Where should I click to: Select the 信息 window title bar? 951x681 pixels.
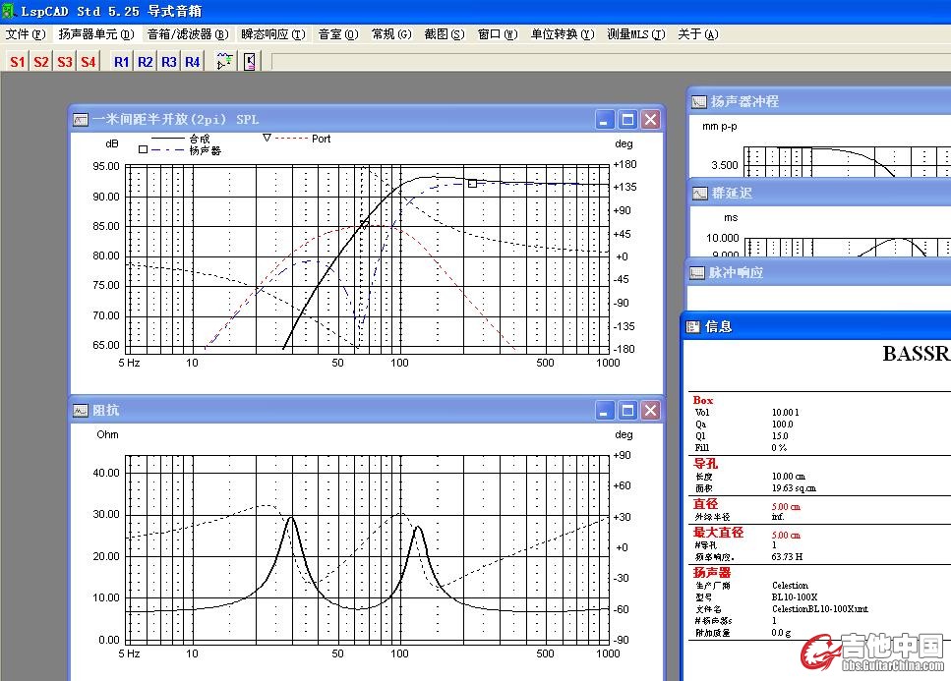click(816, 326)
